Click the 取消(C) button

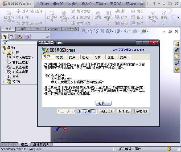[124, 111]
